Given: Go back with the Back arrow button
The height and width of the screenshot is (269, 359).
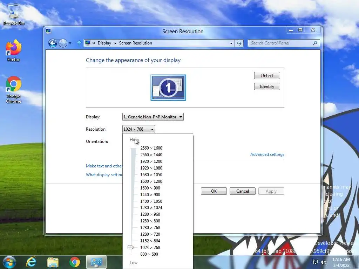Looking at the screenshot, I should pos(53,43).
